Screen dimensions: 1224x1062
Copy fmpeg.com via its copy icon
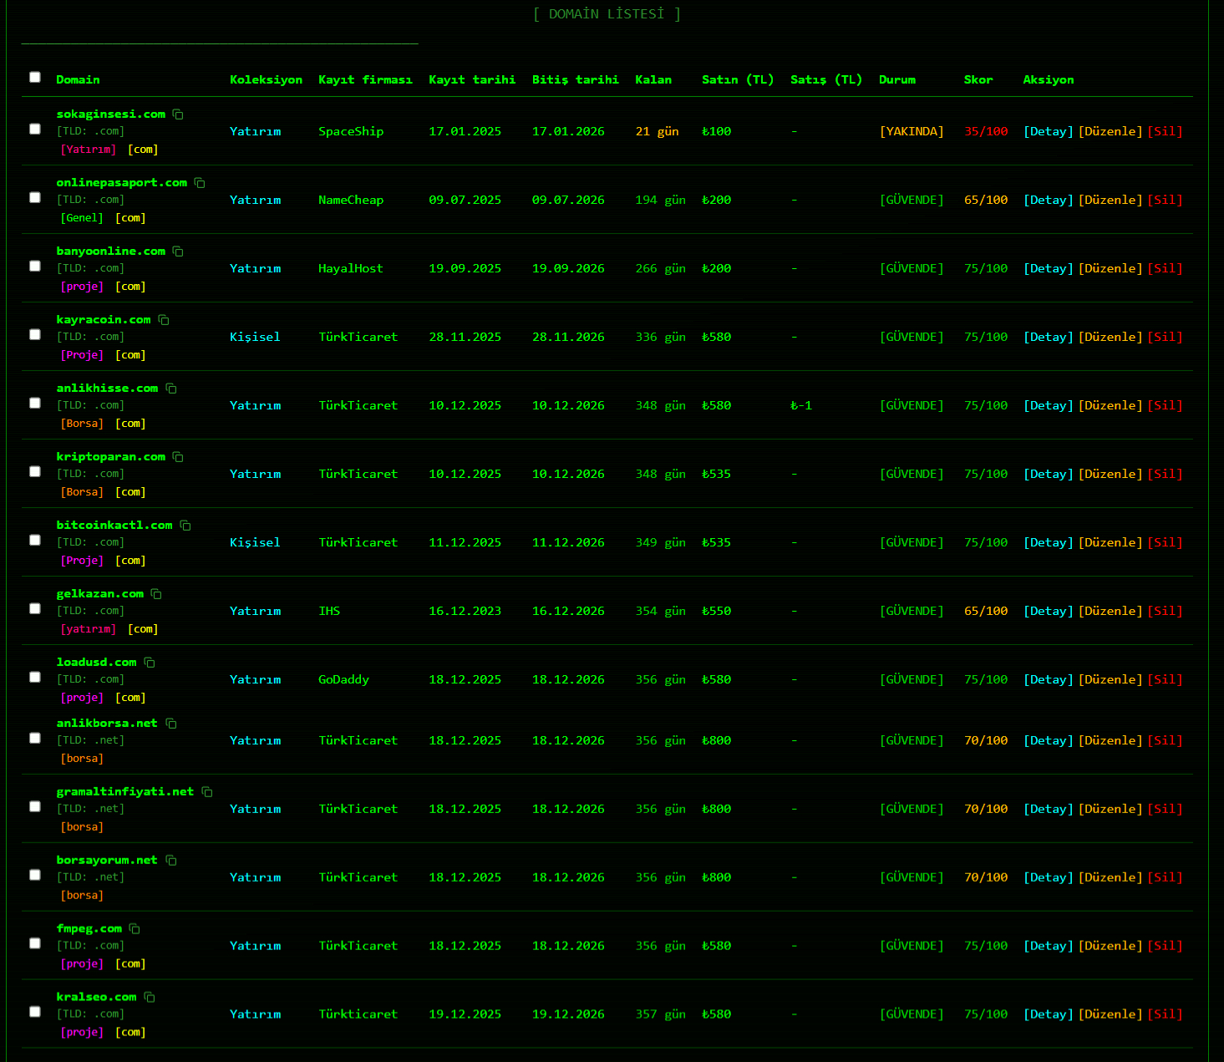tap(135, 929)
